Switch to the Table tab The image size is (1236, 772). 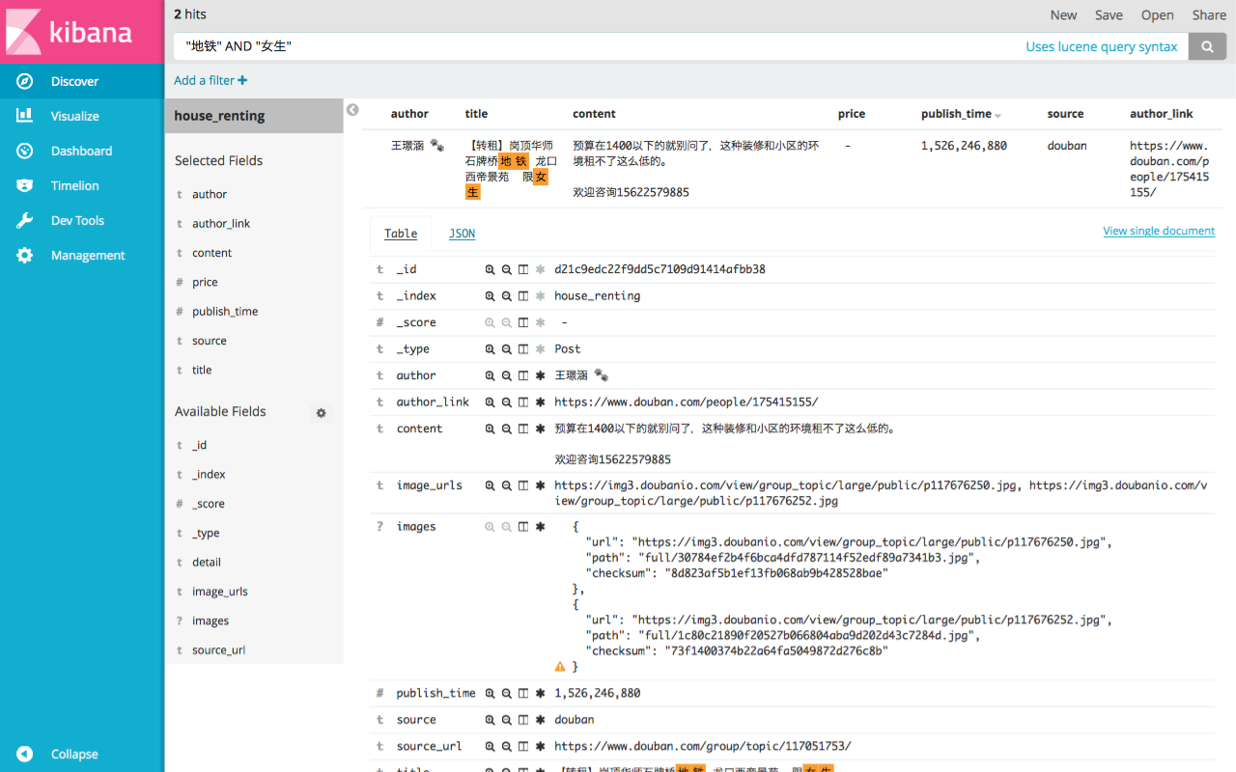click(x=401, y=234)
